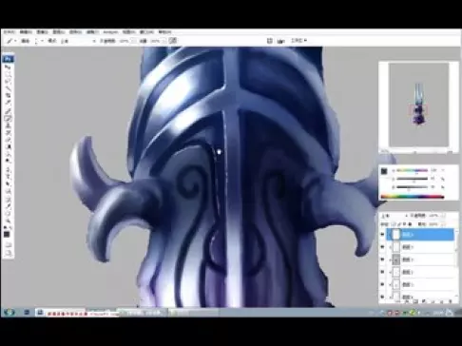The image size is (462, 346).
Task: Click the create new layer icon
Action: 443,301
